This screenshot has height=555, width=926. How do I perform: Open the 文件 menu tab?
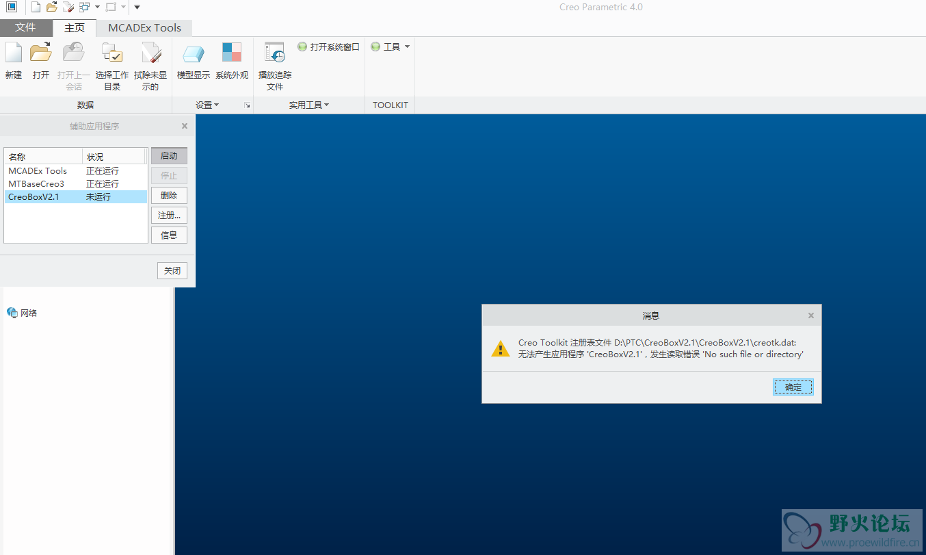coord(25,27)
